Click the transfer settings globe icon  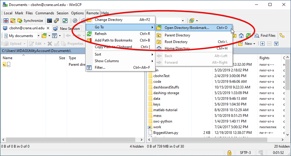[x=192, y=21]
